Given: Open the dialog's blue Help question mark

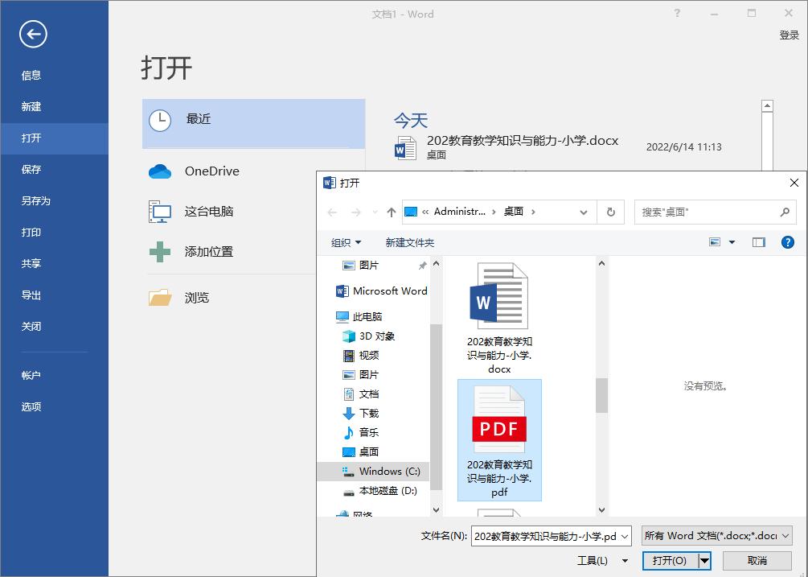Looking at the screenshot, I should click(x=787, y=241).
